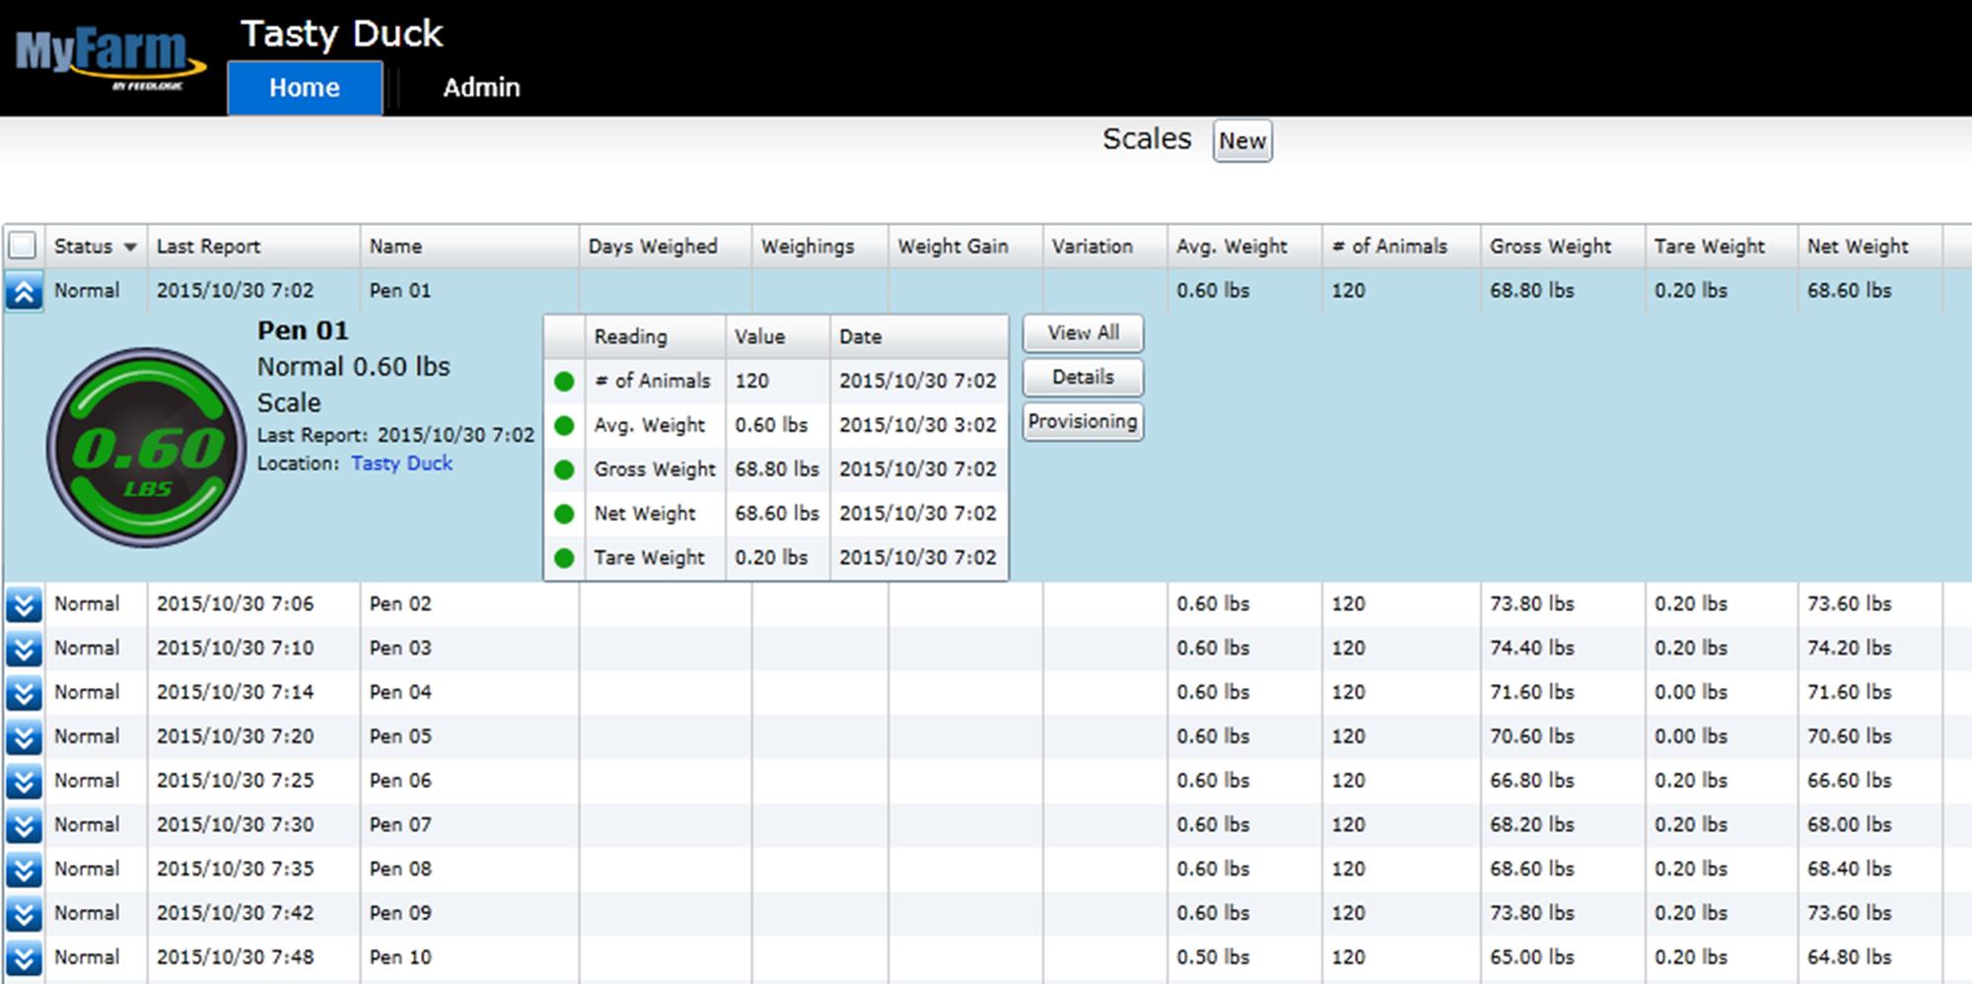
Task: Open the Admin tab
Action: coord(481,88)
